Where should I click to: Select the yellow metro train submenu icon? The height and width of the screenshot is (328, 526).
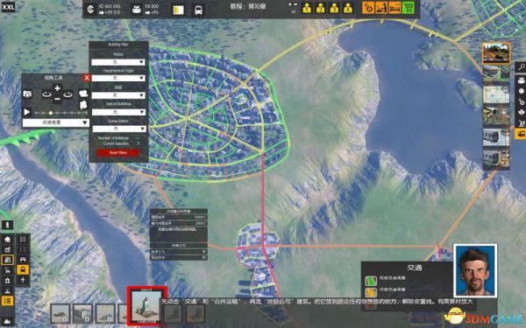pos(23,269)
